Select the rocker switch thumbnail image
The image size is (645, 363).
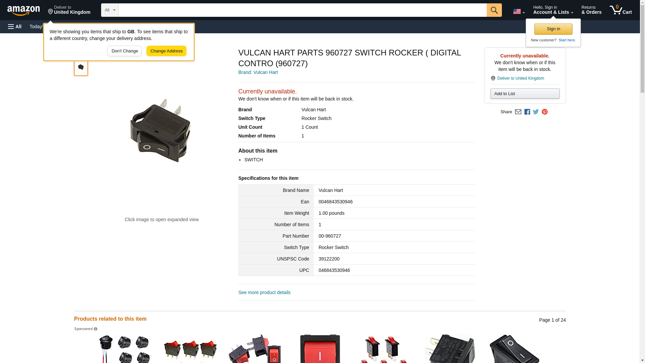[81, 68]
